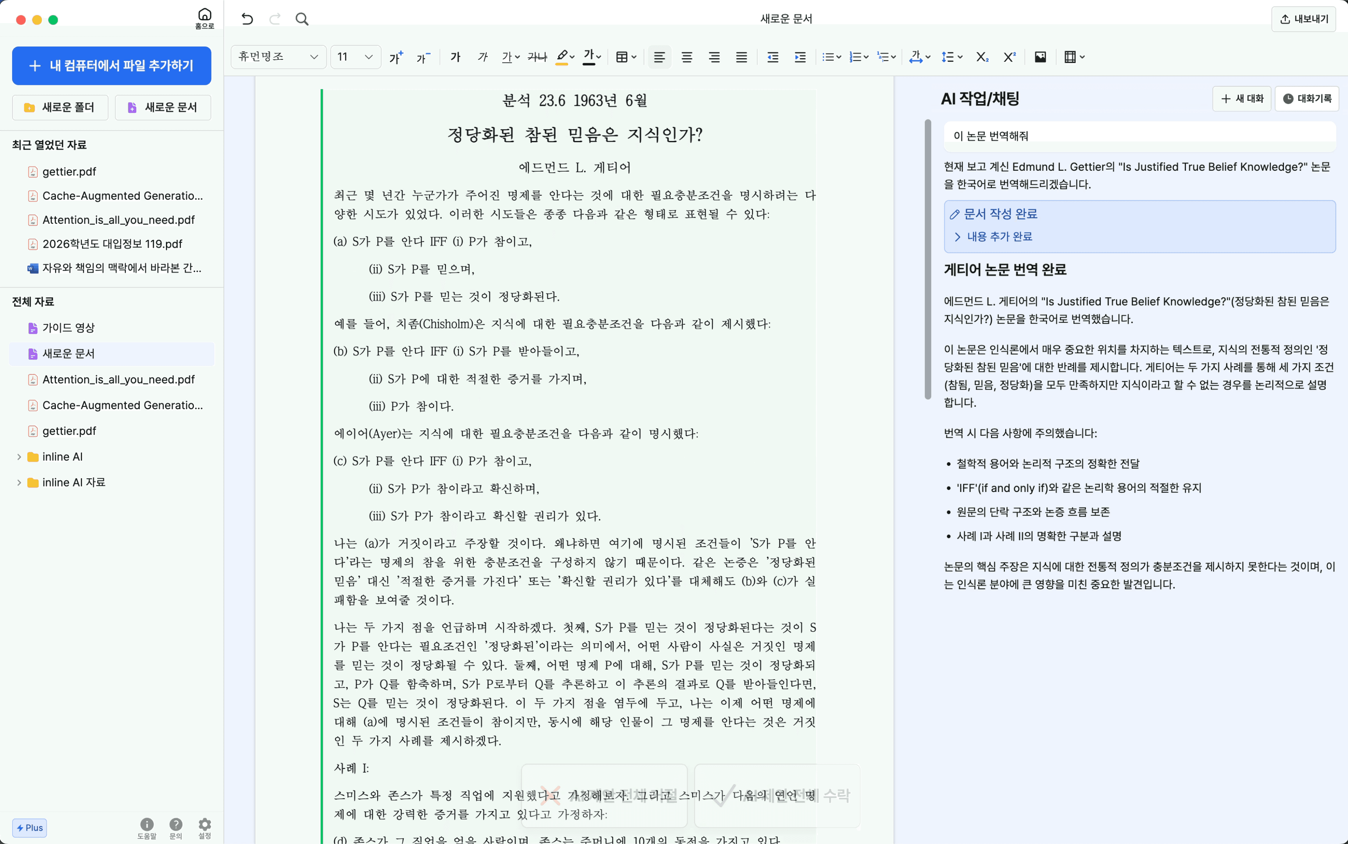The width and height of the screenshot is (1348, 844).
Task: Justify the paragraph text
Action: pyautogui.click(x=741, y=57)
